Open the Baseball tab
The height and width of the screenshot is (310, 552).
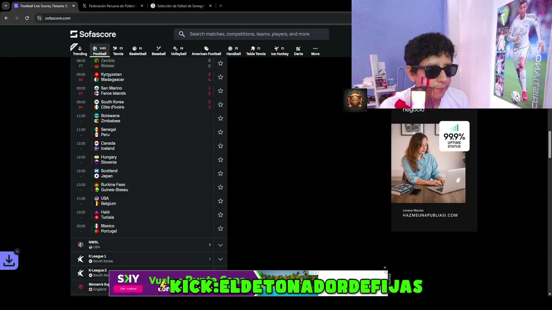(x=159, y=51)
